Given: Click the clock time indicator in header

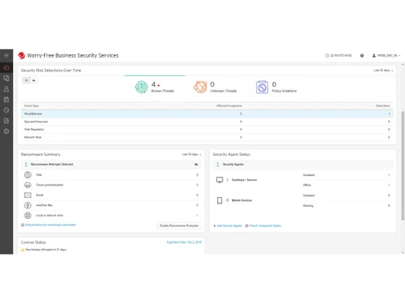Looking at the screenshot, I should [x=339, y=55].
